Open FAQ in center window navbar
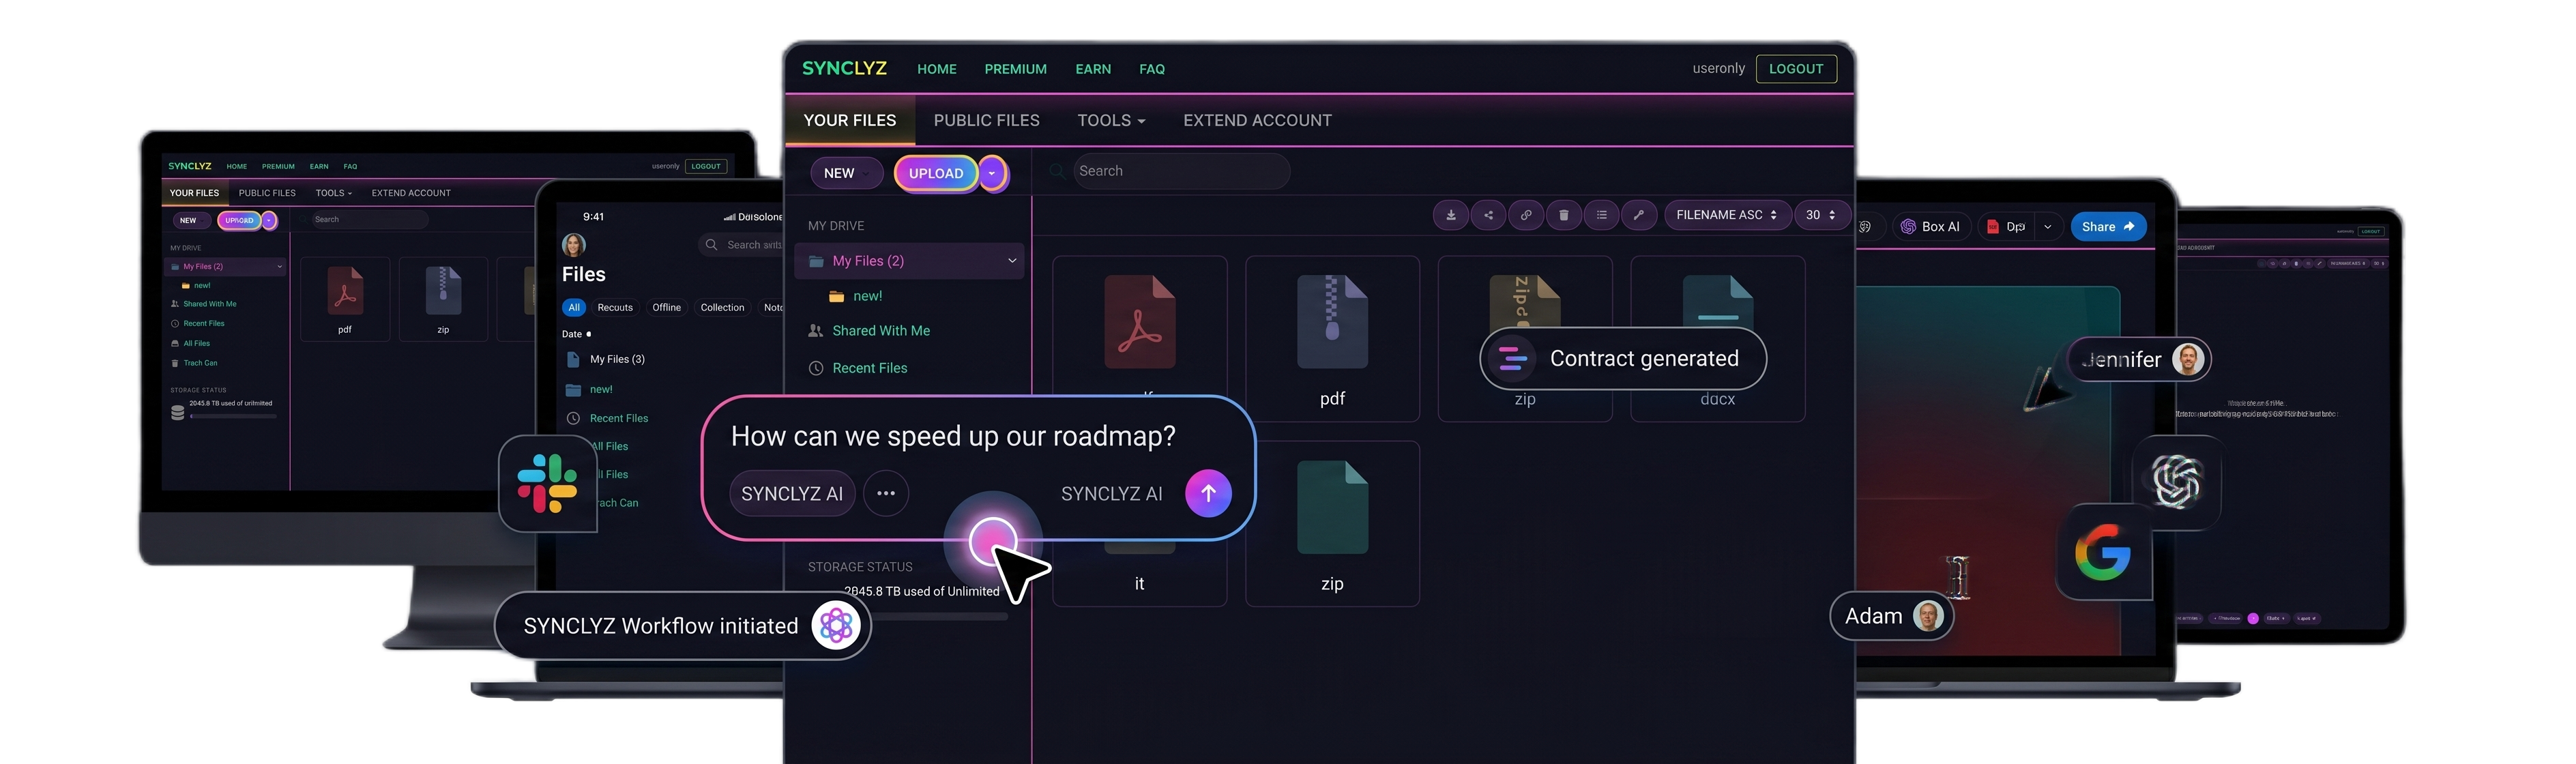Viewport: 2576px width, 764px height. (1151, 69)
